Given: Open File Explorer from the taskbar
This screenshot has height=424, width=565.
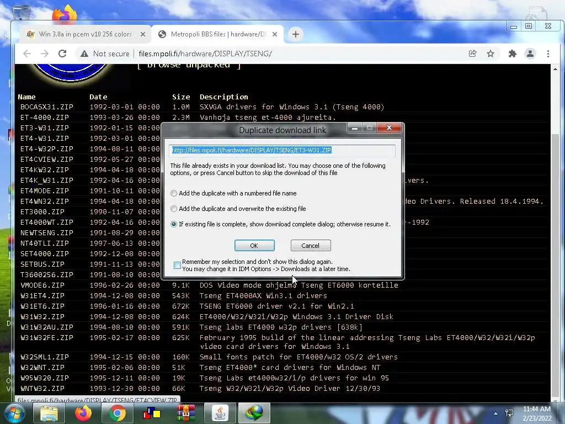Looking at the screenshot, I should click(x=49, y=413).
